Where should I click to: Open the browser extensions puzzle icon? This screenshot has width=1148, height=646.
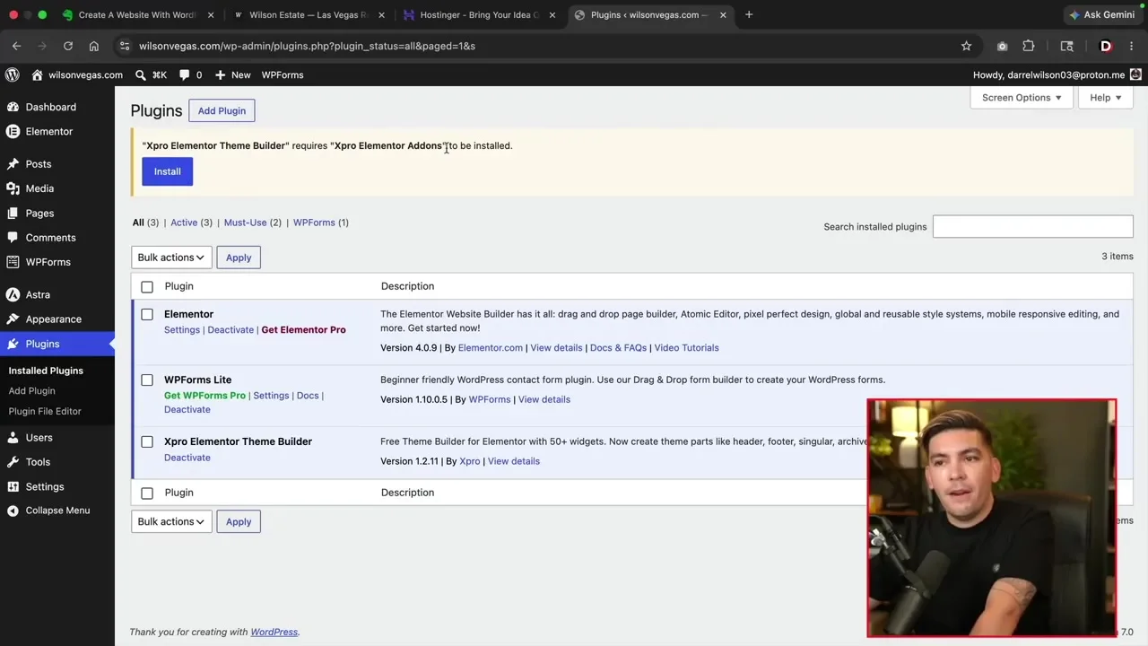pos(1029,46)
